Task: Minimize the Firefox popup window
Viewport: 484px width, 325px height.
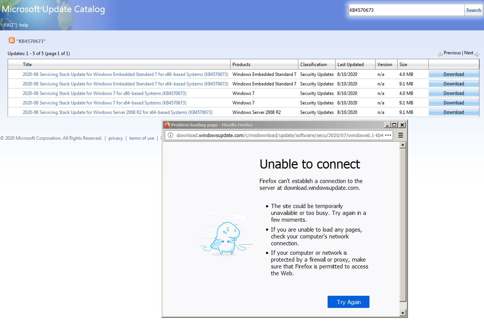Action: pos(388,125)
